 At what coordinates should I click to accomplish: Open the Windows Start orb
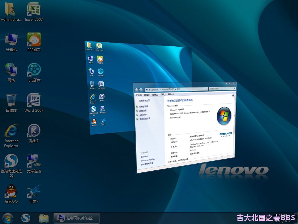pyautogui.click(x=8, y=218)
